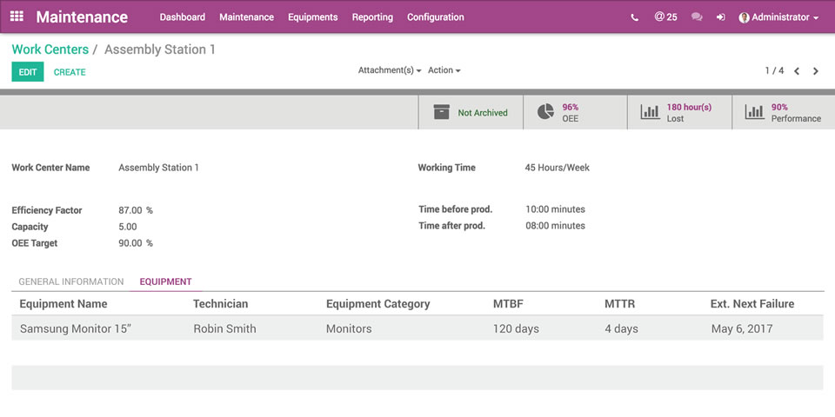Click the phone icon in top bar
This screenshot has width=835, height=417.
(x=635, y=17)
